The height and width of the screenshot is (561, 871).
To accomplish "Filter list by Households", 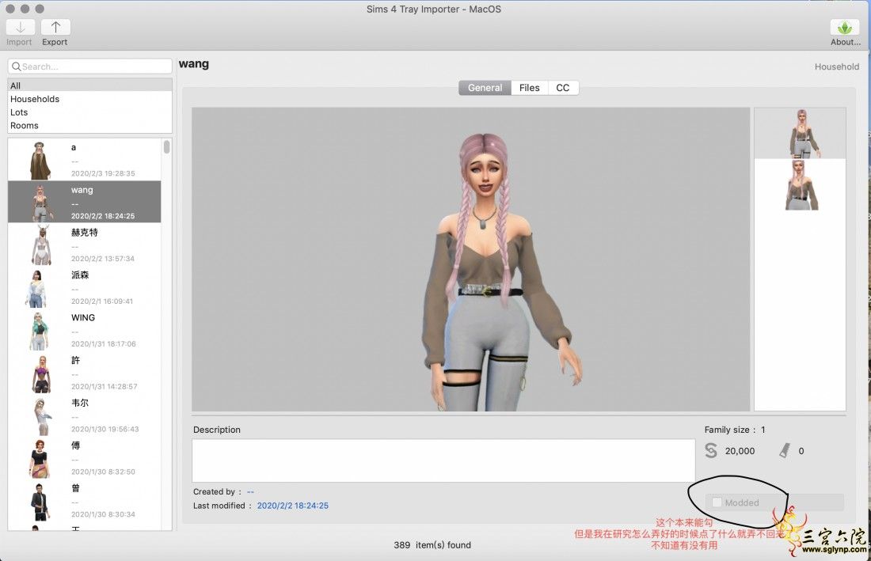I will pos(90,99).
